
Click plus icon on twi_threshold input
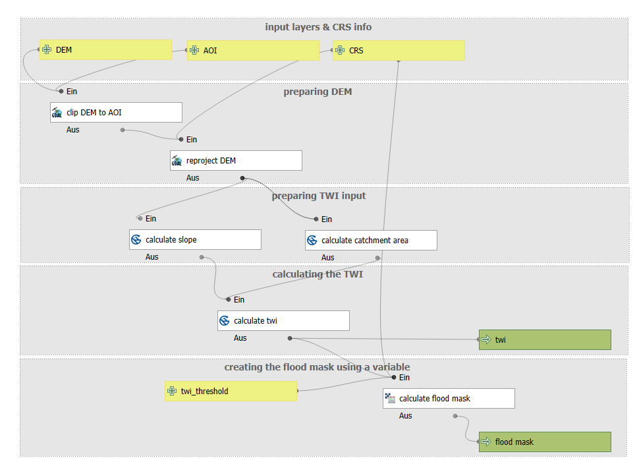[172, 391]
